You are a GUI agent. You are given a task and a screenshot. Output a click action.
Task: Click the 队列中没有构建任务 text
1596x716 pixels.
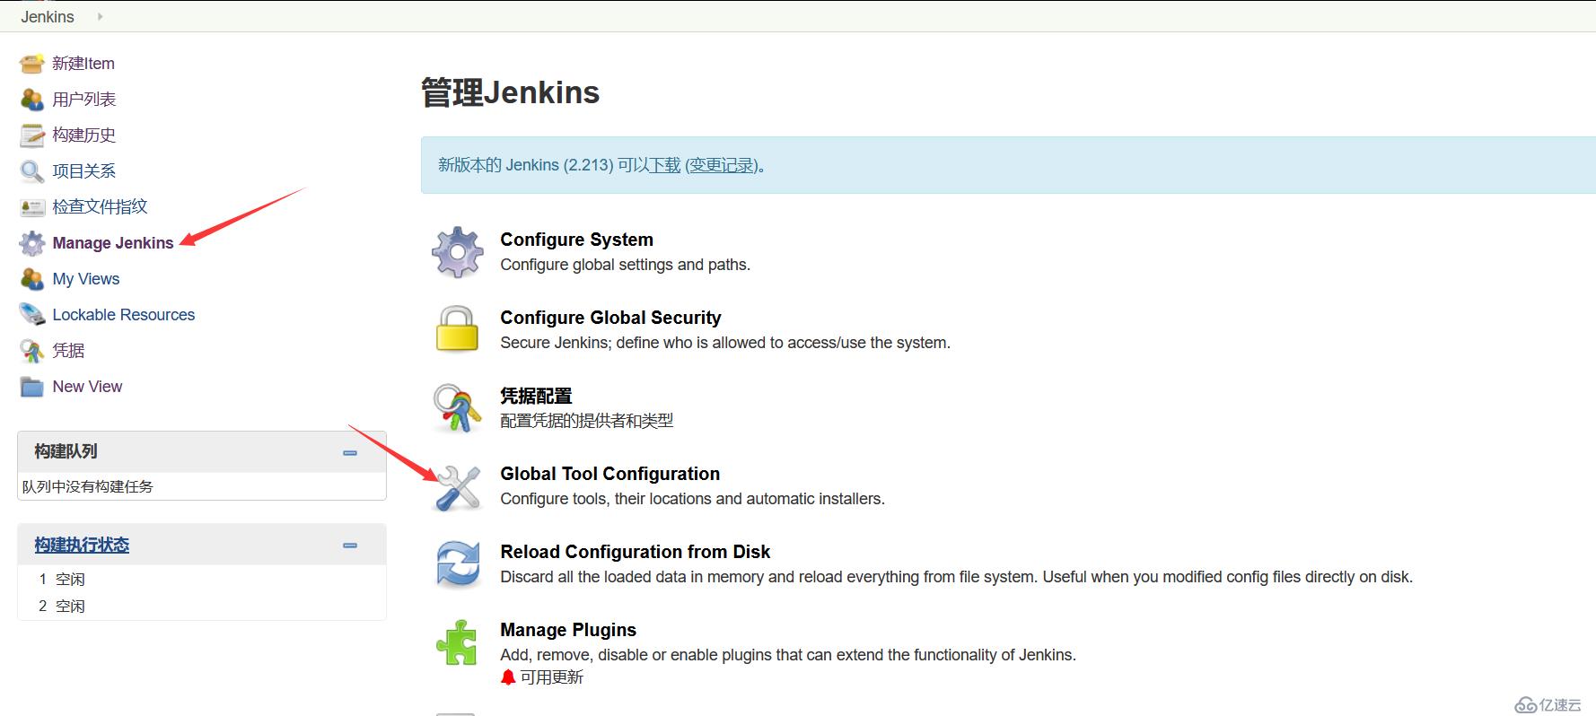pos(88,487)
